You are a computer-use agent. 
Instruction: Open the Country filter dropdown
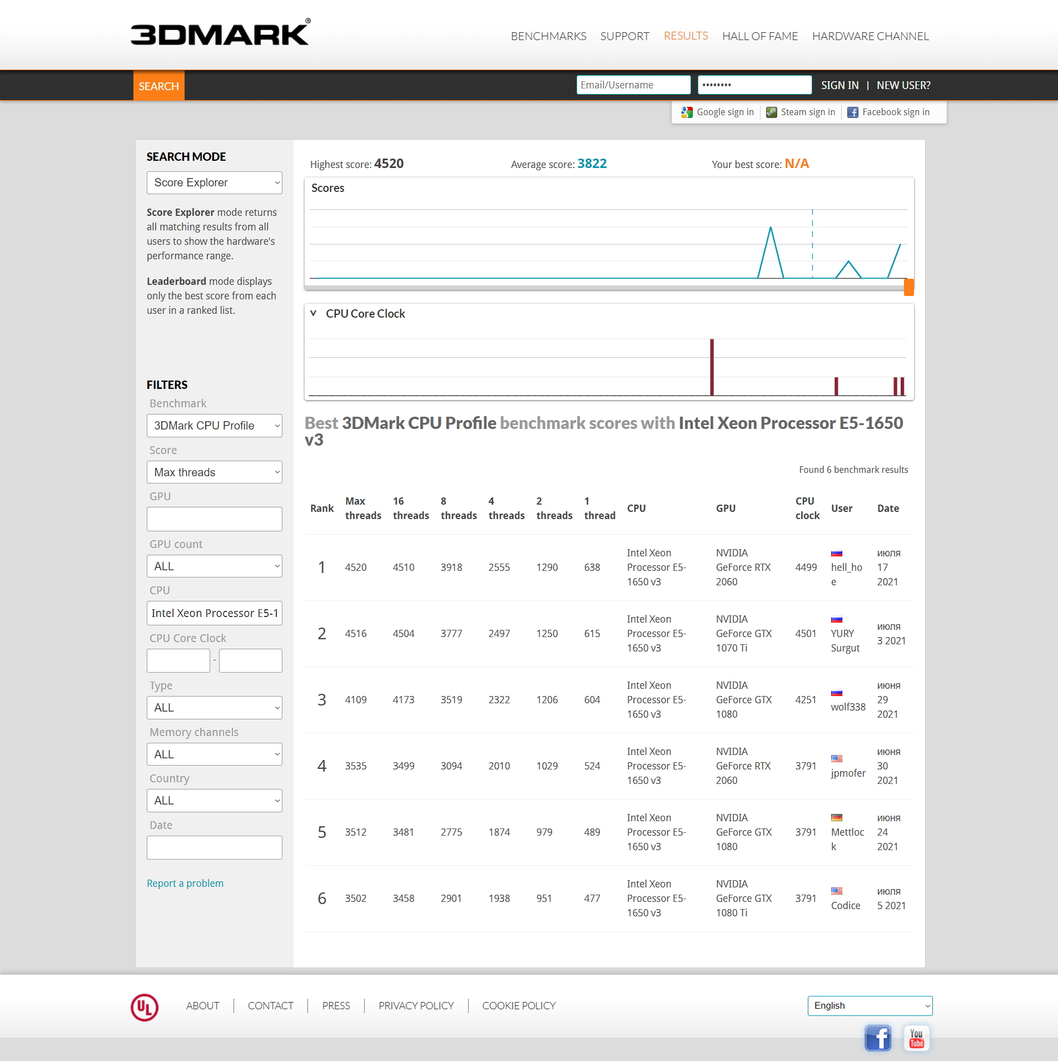pos(215,801)
